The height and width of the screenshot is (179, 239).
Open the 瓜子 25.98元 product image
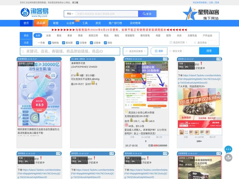(x=199, y=111)
